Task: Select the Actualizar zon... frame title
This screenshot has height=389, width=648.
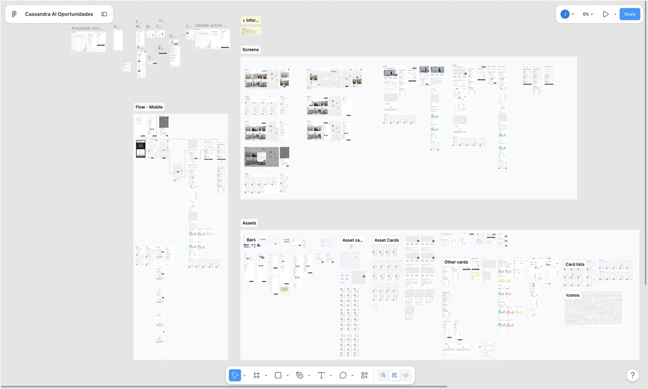Action: [x=87, y=28]
